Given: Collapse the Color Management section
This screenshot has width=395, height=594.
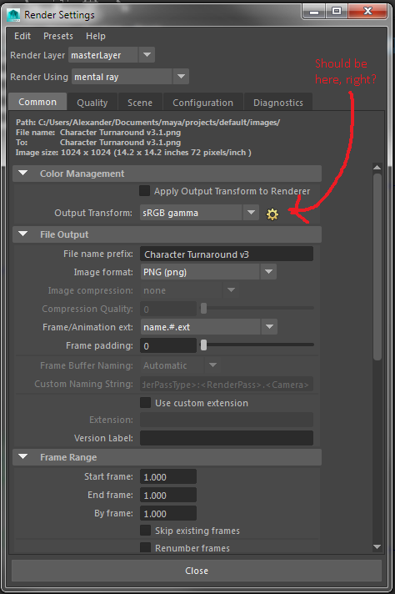Looking at the screenshot, I should click(x=23, y=174).
